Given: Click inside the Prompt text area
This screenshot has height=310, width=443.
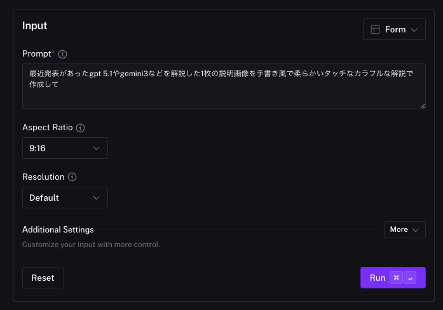Looking at the screenshot, I should click(x=224, y=86).
